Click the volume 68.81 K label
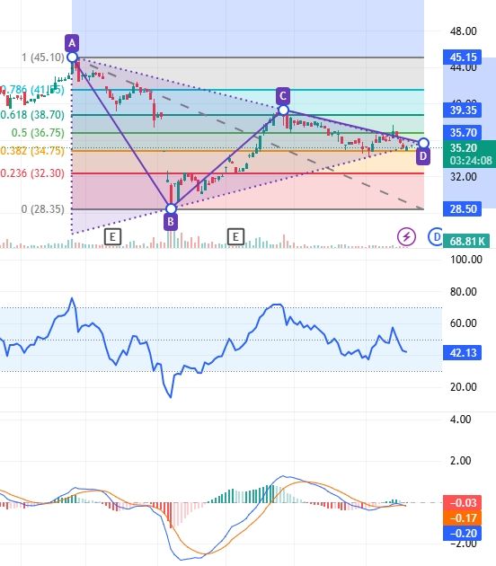Image resolution: width=496 pixels, height=566 pixels. pos(466,241)
